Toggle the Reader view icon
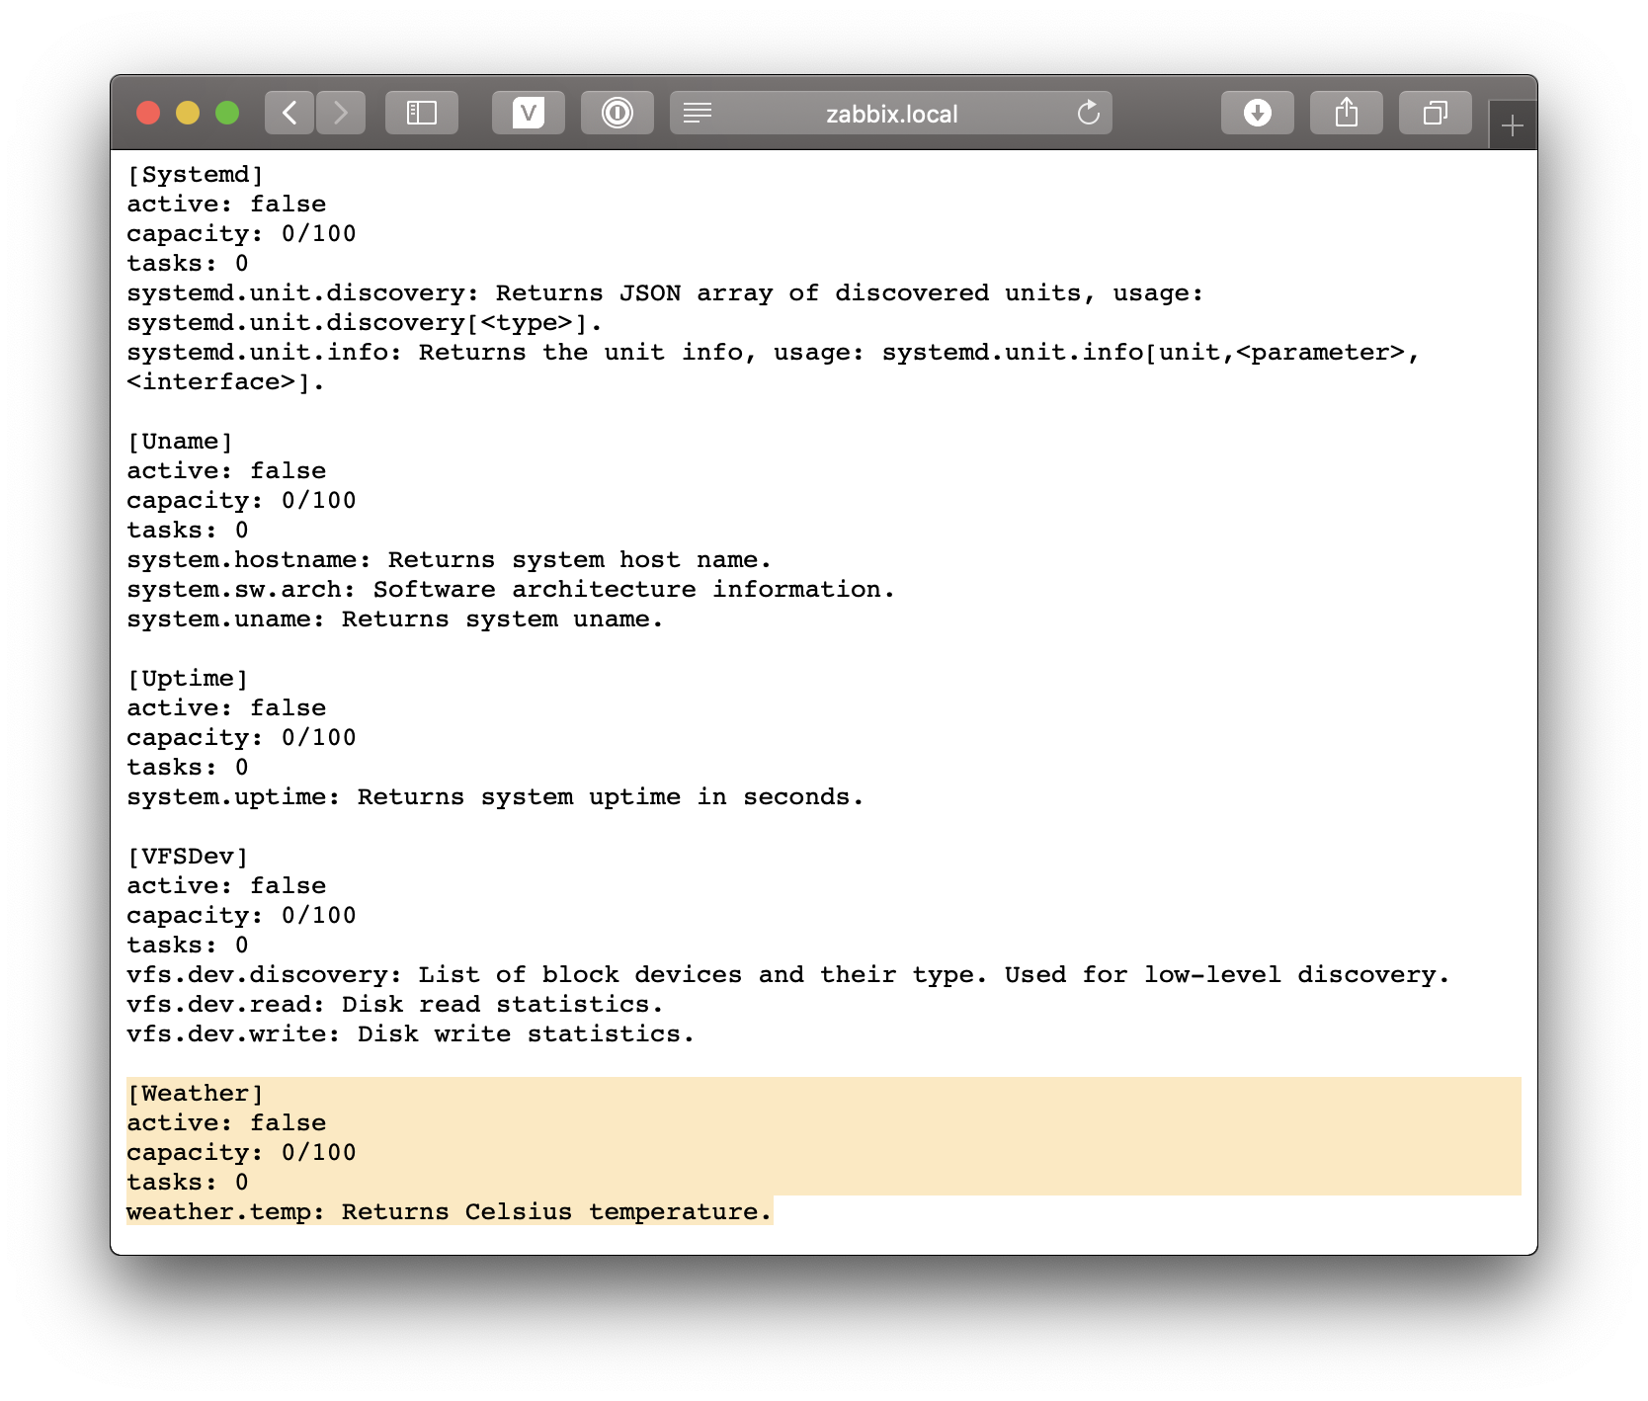The image size is (1648, 1401). tap(698, 113)
